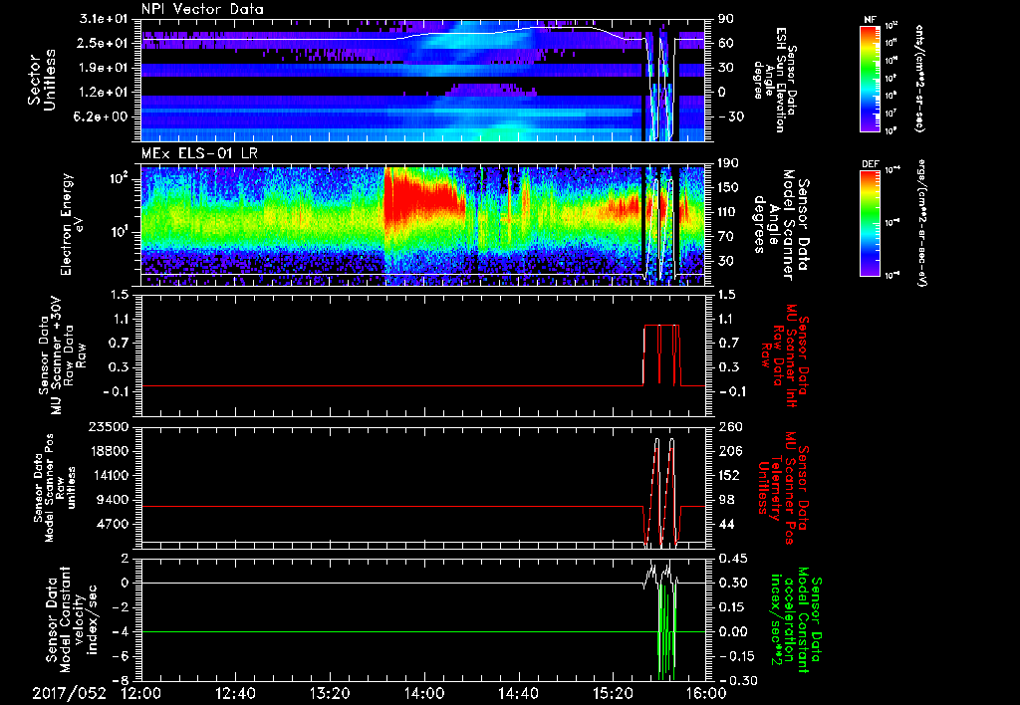Click the DEF color bar gradient
Viewport: 1020px width, 705px height.
pos(871,222)
